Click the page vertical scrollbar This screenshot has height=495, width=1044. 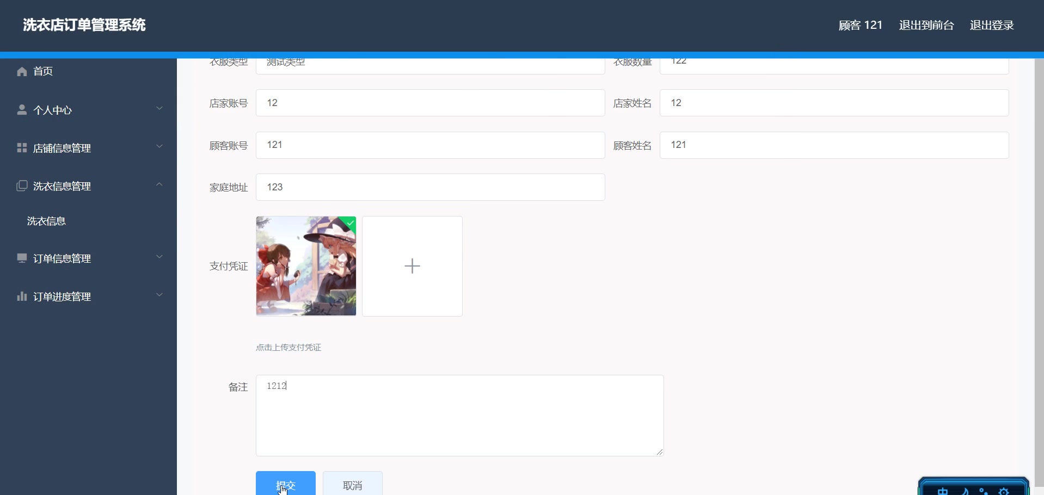(1039, 272)
